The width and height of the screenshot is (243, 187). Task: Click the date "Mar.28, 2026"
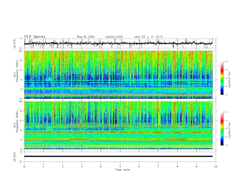tap(86, 37)
